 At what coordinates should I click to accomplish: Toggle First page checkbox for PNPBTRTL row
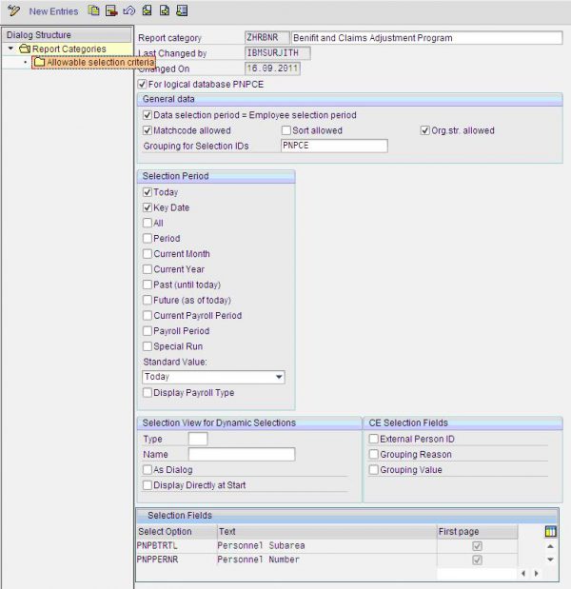pyautogui.click(x=477, y=545)
